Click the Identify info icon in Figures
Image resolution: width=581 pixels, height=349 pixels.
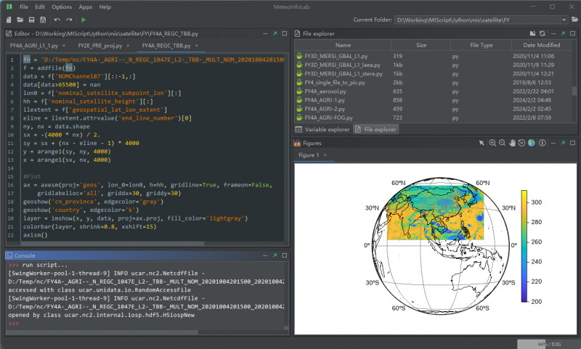(x=541, y=143)
